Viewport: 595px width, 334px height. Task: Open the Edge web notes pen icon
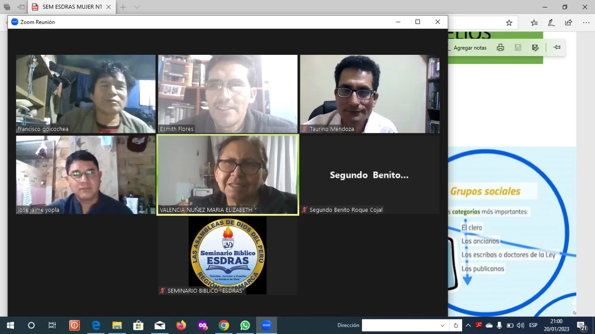coord(551,23)
